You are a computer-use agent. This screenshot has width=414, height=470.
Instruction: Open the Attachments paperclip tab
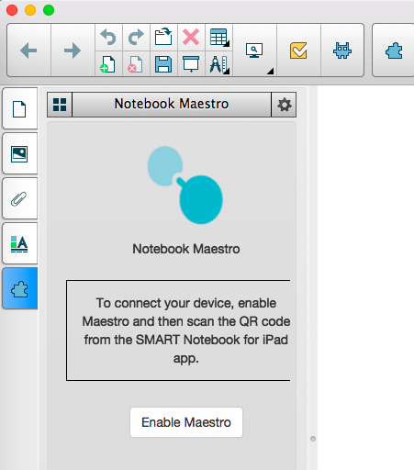[19, 198]
